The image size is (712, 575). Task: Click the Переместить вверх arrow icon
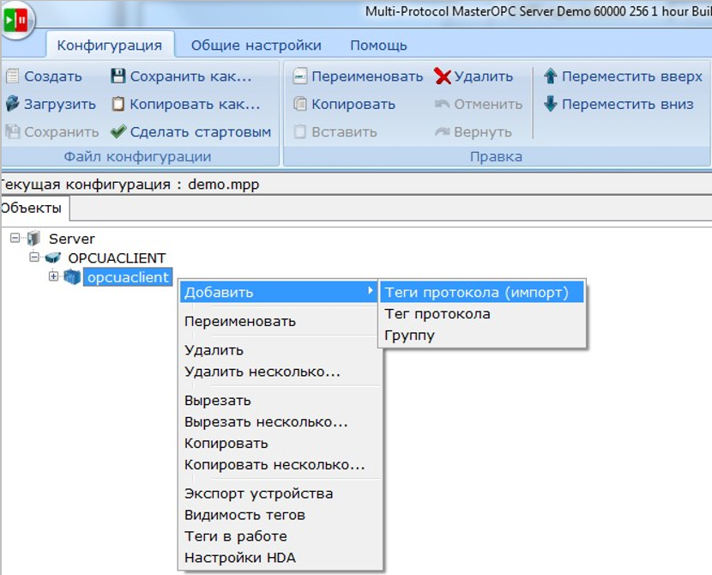[551, 76]
